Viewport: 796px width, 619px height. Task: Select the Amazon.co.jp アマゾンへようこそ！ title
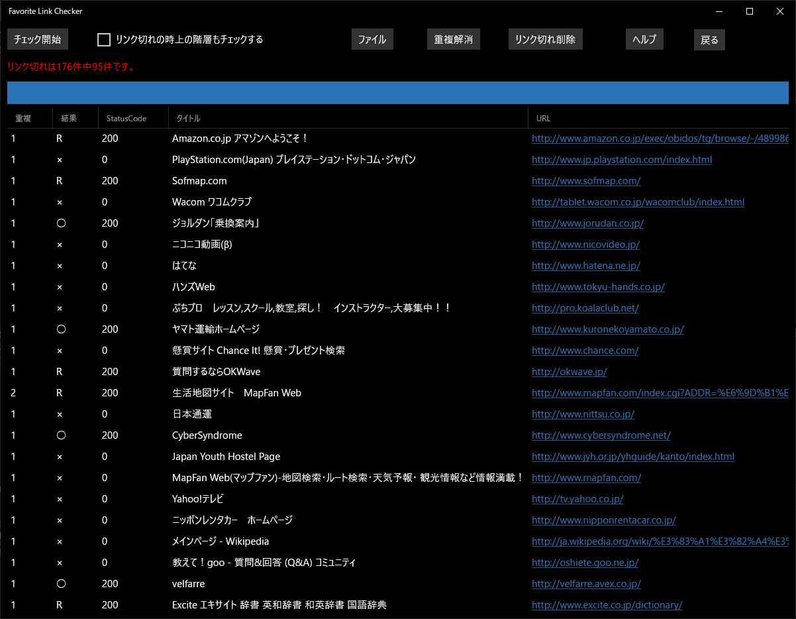(240, 139)
